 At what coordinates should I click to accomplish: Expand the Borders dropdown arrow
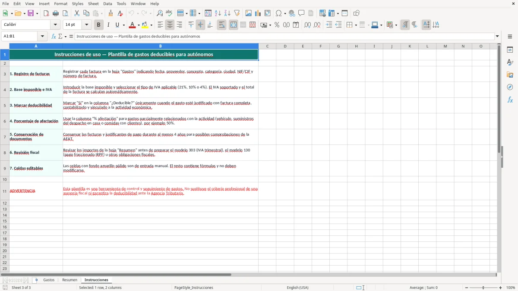356,25
